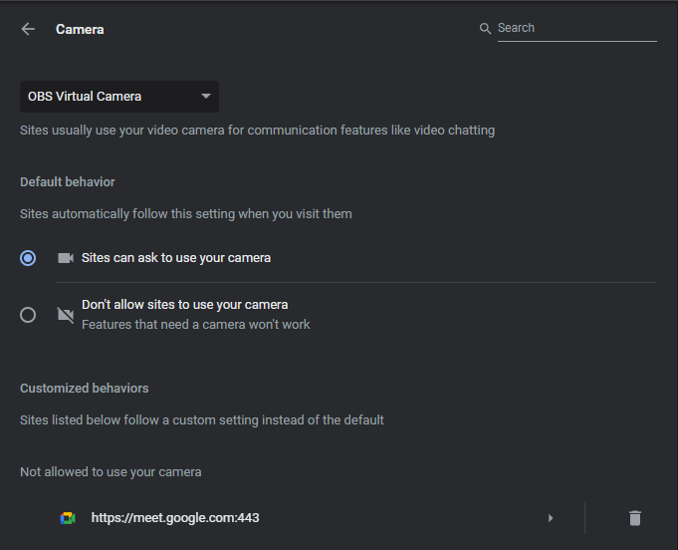Image resolution: width=678 pixels, height=550 pixels.
Task: Select the 'Sites can ask' radio button
Action: click(x=28, y=257)
